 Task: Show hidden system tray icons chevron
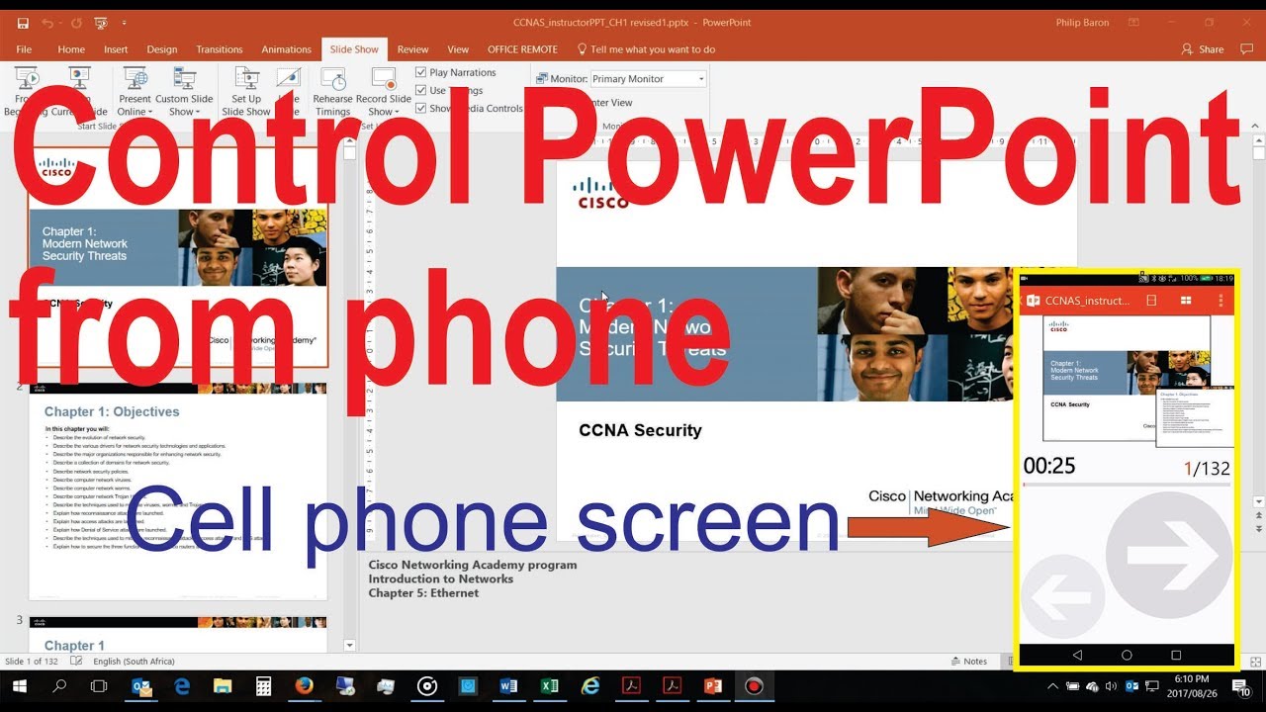[1052, 685]
